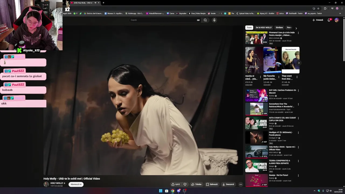Show more filter chips with right arrow
The height and width of the screenshot is (194, 345).
click(x=296, y=28)
